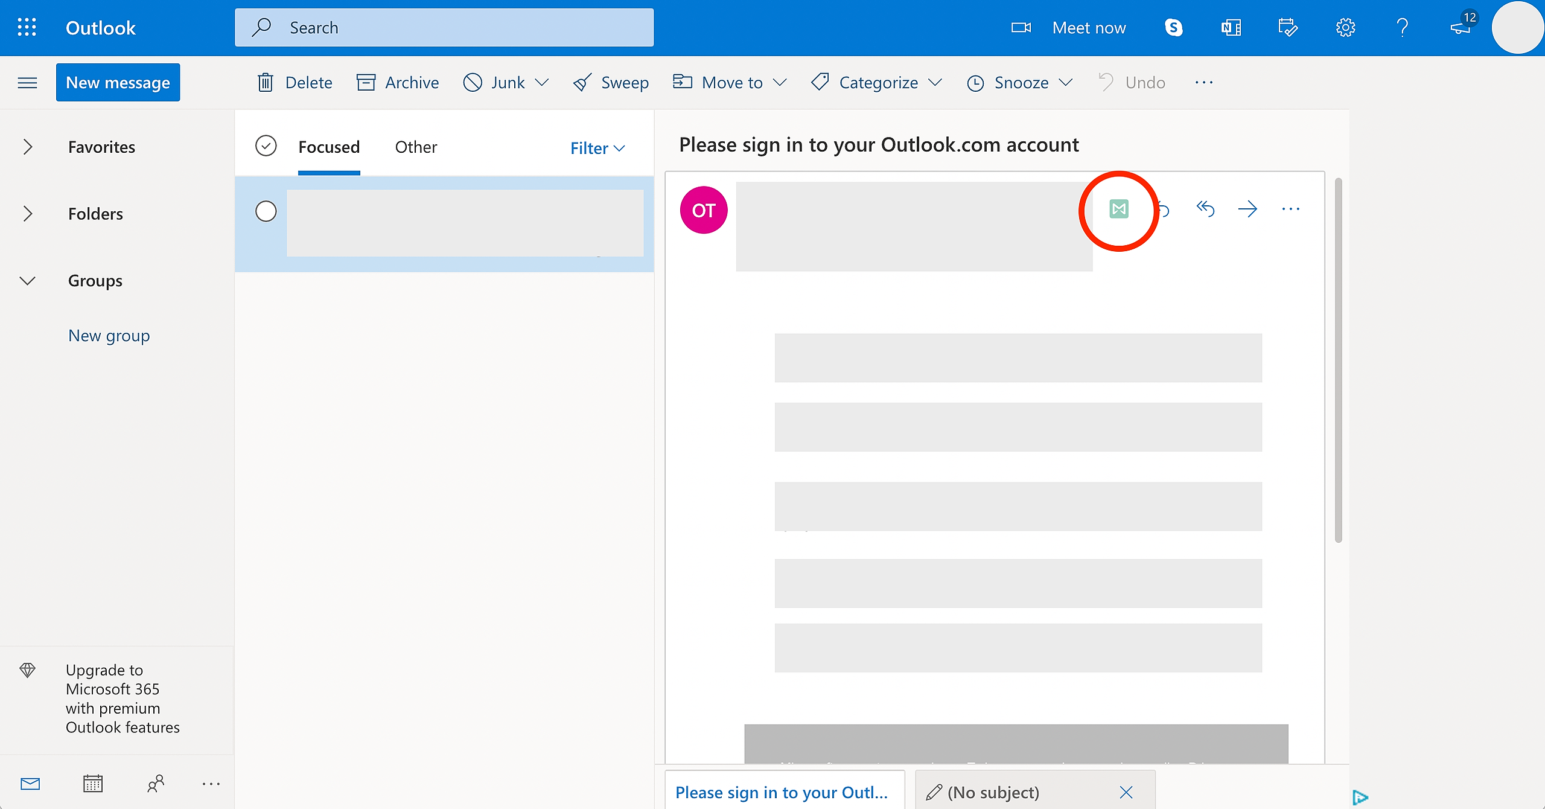The image size is (1545, 809).
Task: Open the Calendar module icon
Action: click(x=92, y=784)
